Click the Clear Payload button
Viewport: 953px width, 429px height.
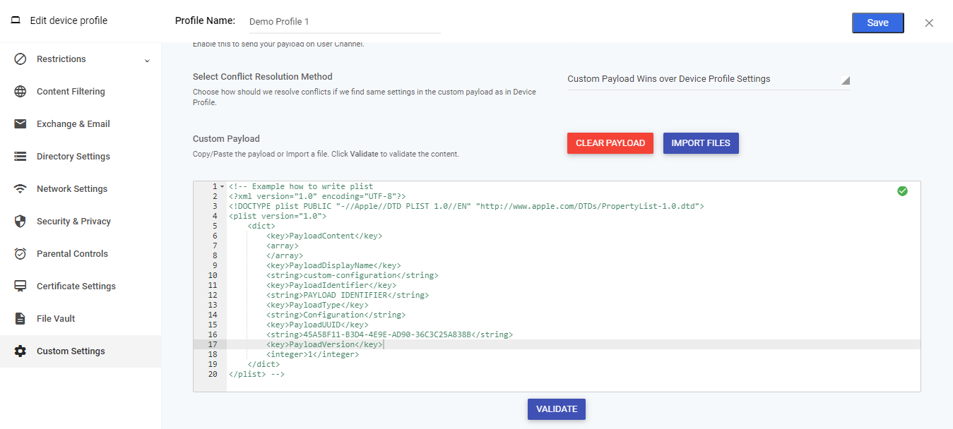coord(610,143)
